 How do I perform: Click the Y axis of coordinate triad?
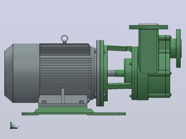(x=11, y=124)
